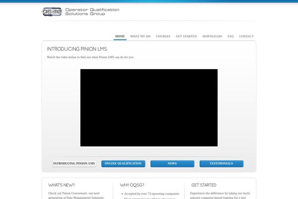Select Get Started in the navigation
The width and height of the screenshot is (298, 199).
[186, 36]
